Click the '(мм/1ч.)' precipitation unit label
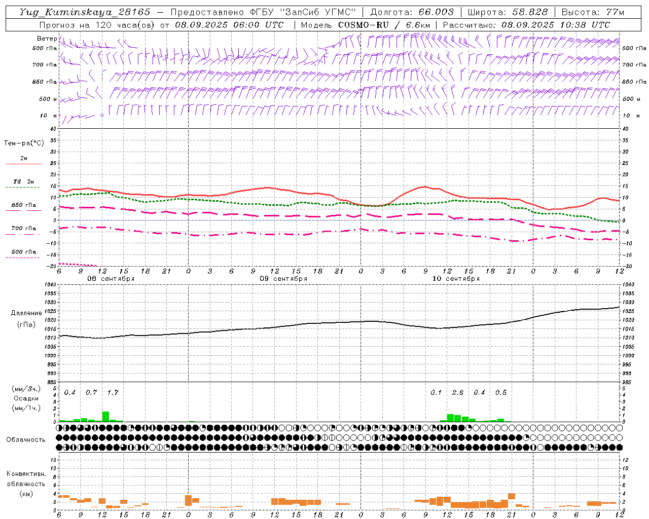Image resolution: width=649 pixels, height=519 pixels. (x=26, y=408)
